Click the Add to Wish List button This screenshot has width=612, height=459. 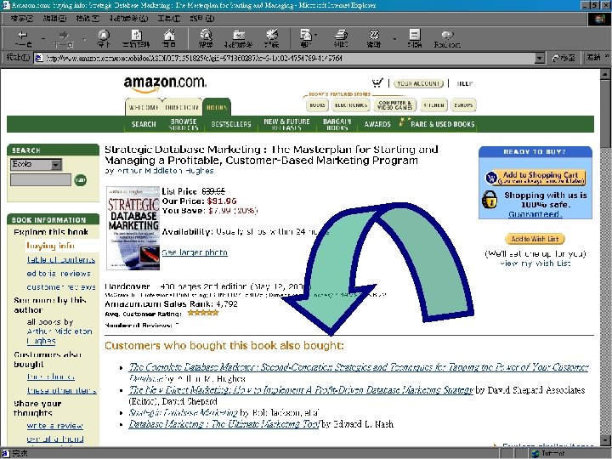point(535,239)
